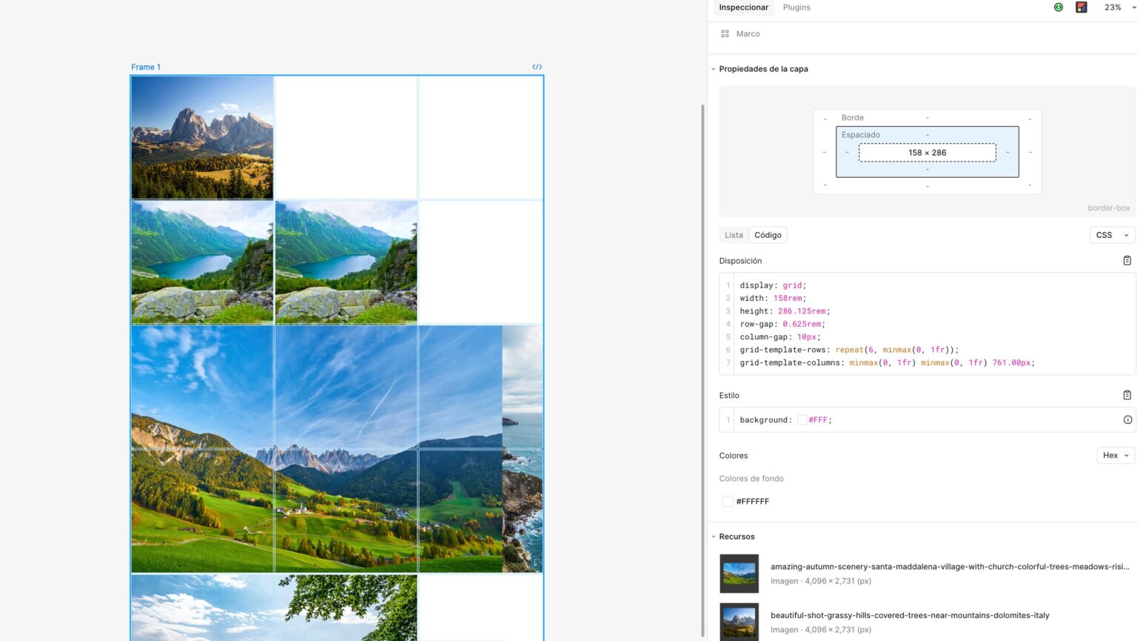The width and height of the screenshot is (1138, 641).
Task: Open the code view icon on Frame 1
Action: 536,67
